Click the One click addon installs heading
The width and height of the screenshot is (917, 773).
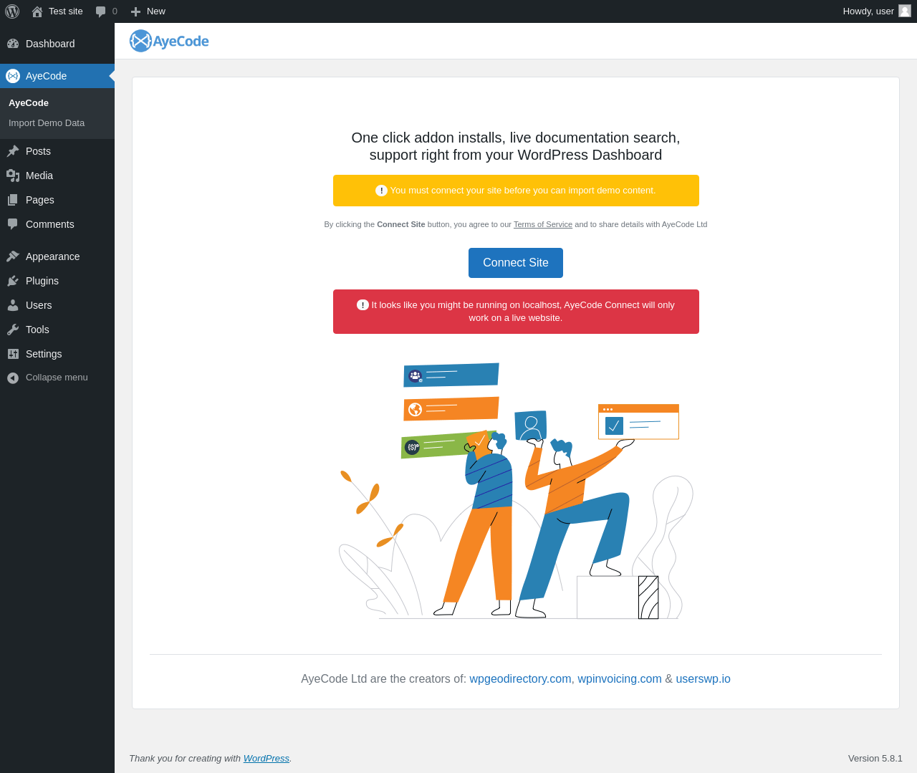point(516,146)
